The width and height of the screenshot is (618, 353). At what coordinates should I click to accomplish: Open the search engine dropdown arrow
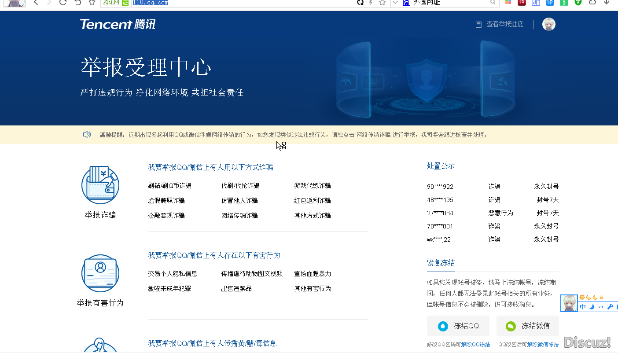click(395, 3)
